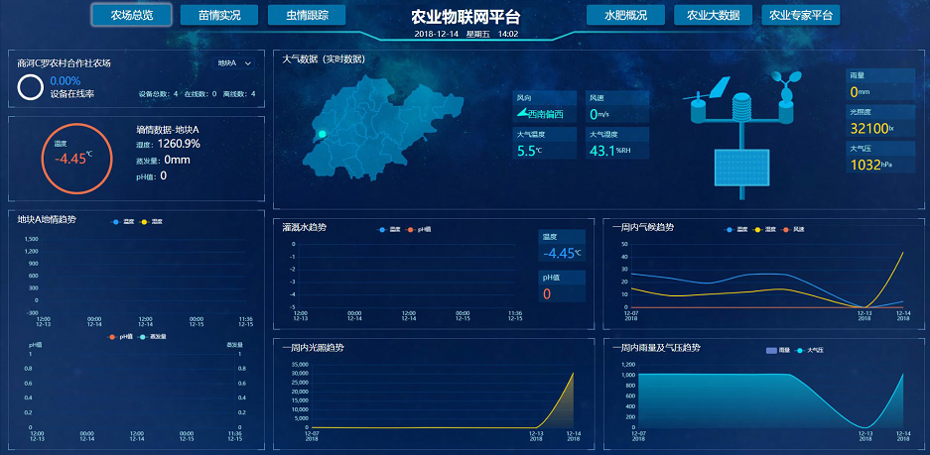
Task: Open the 农业大数据 tab
Action: pyautogui.click(x=713, y=15)
